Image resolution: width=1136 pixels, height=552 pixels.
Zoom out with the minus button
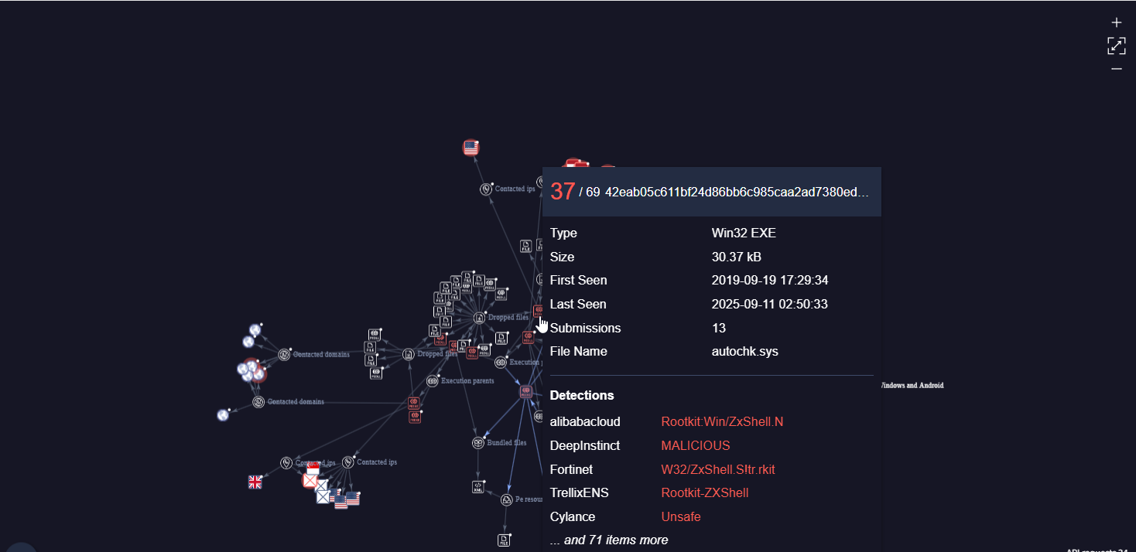click(1116, 69)
